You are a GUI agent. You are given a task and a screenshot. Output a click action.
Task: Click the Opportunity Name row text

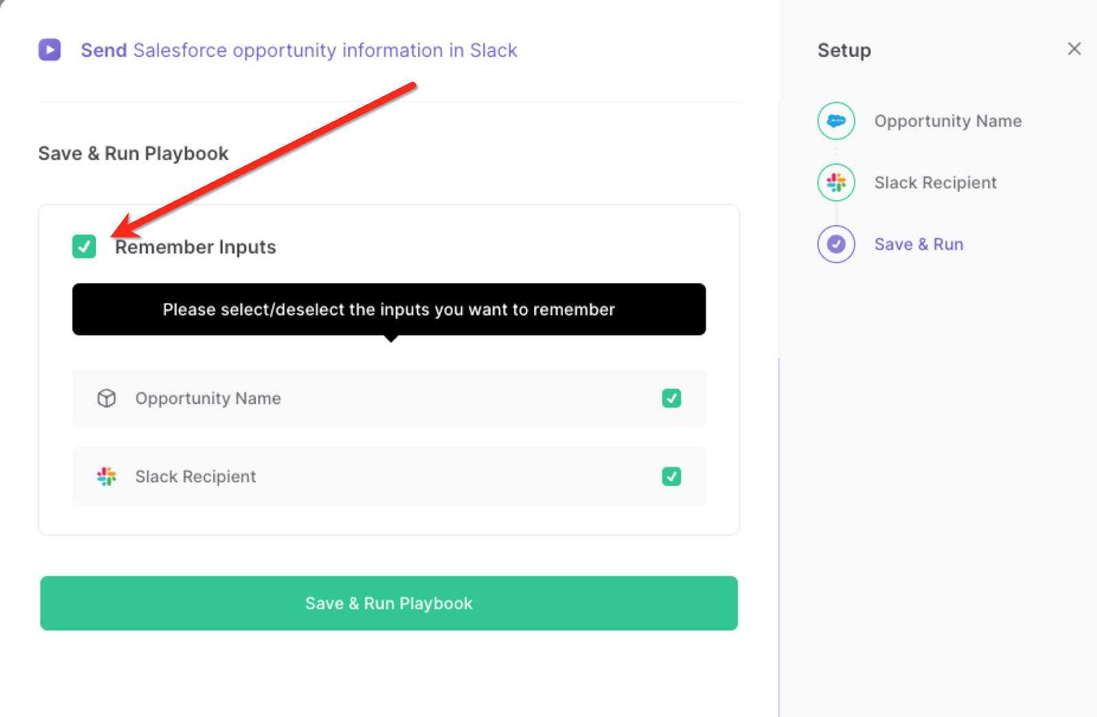[208, 399]
